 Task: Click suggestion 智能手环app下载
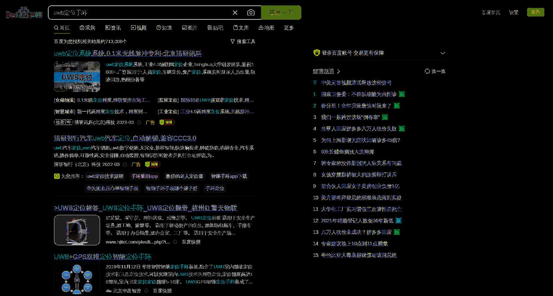(x=229, y=176)
